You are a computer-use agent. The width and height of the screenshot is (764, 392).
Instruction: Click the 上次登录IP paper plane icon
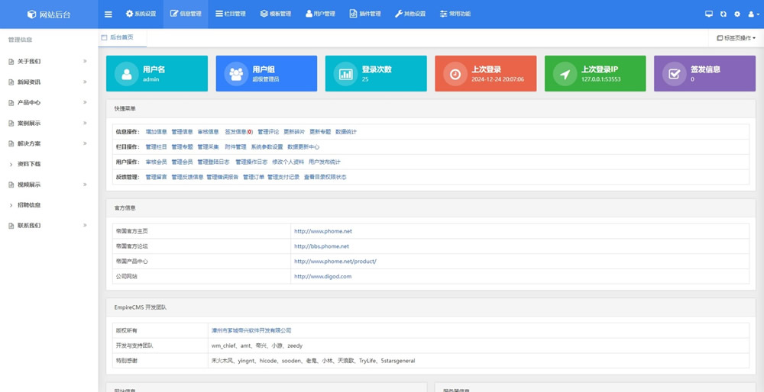(565, 74)
